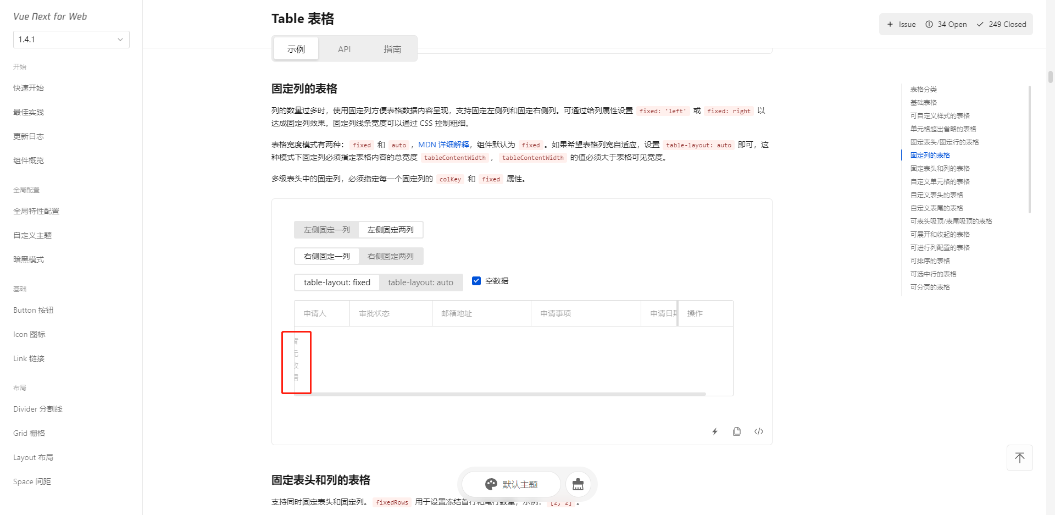Copy the demo code using copy icon
The image size is (1055, 515).
tap(737, 431)
